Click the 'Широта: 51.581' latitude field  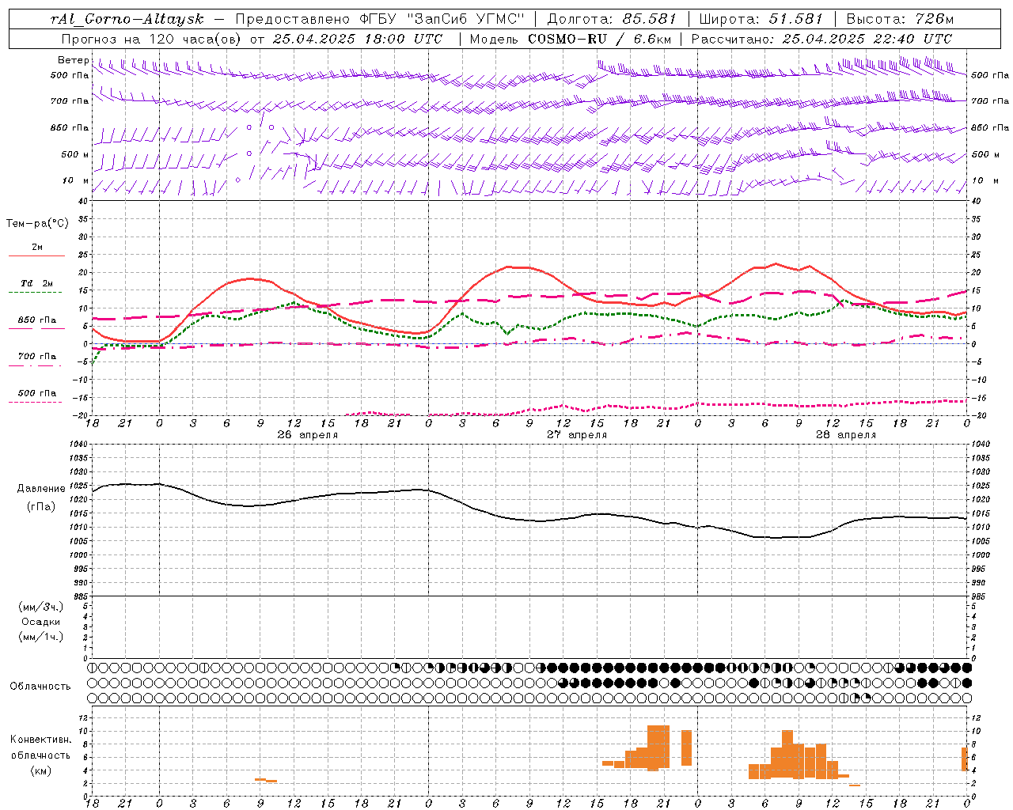(762, 19)
